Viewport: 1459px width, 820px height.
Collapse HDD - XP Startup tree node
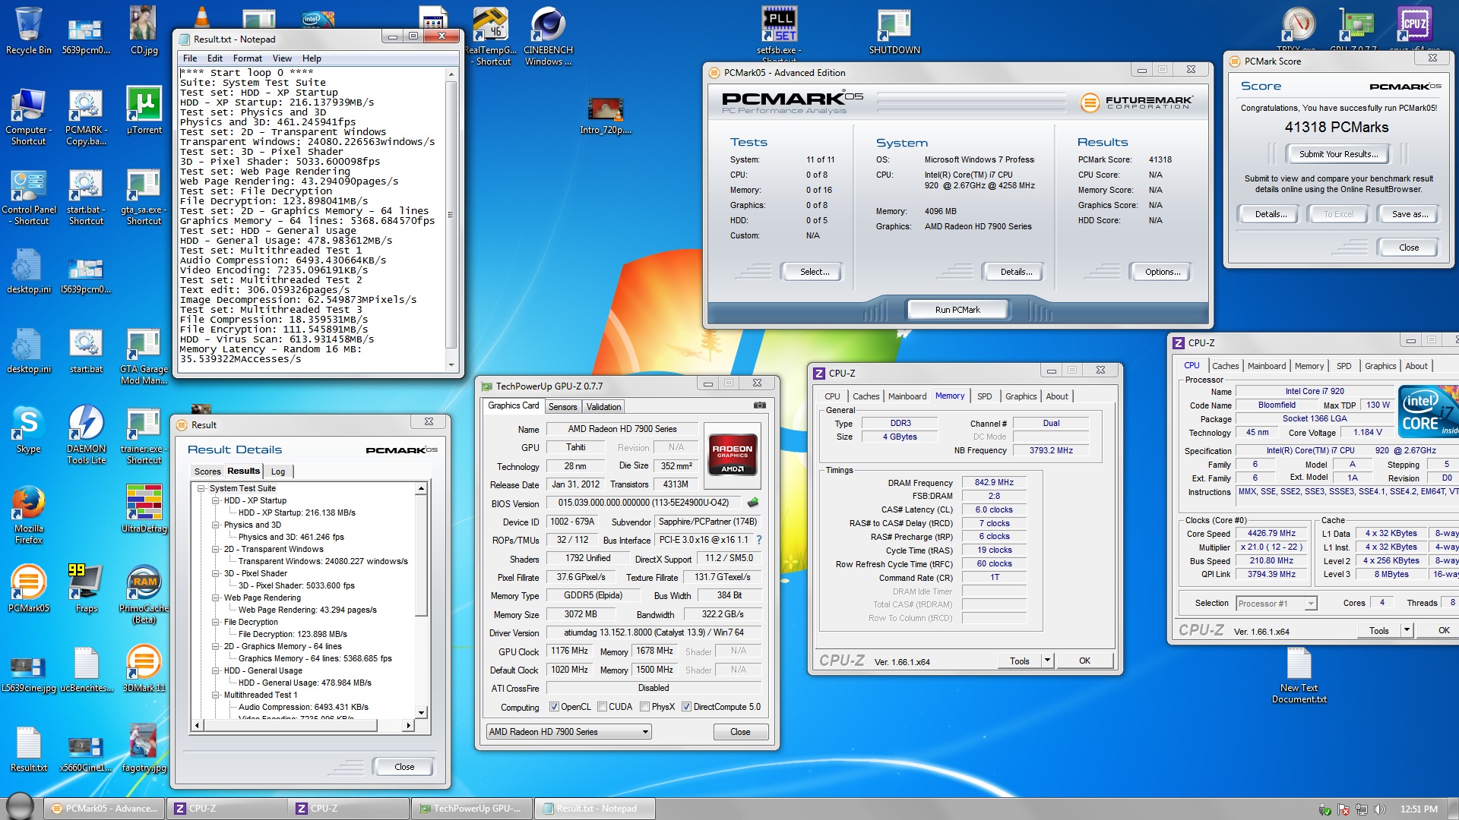point(216,501)
